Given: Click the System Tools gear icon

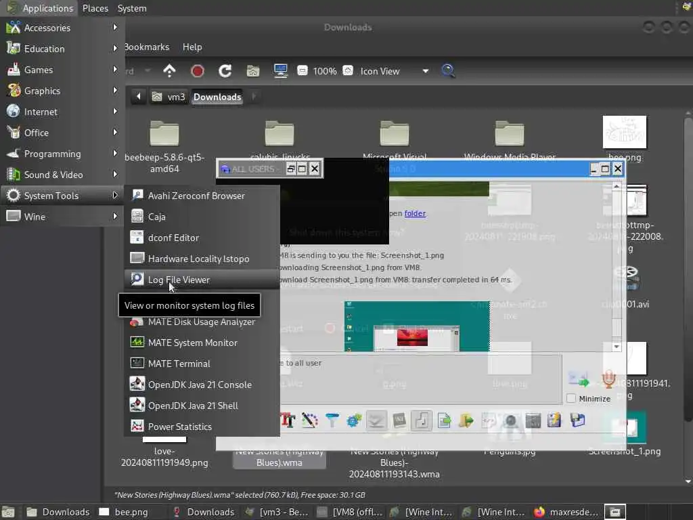Looking at the screenshot, I should click(14, 196).
